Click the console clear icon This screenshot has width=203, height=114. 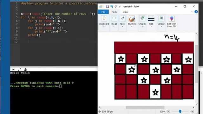(x=25, y=69)
